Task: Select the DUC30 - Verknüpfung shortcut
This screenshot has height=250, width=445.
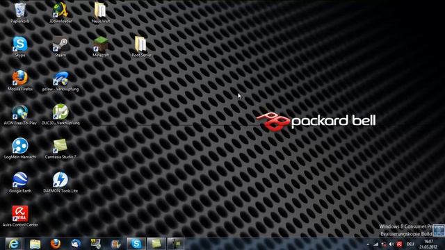Action: 60,115
